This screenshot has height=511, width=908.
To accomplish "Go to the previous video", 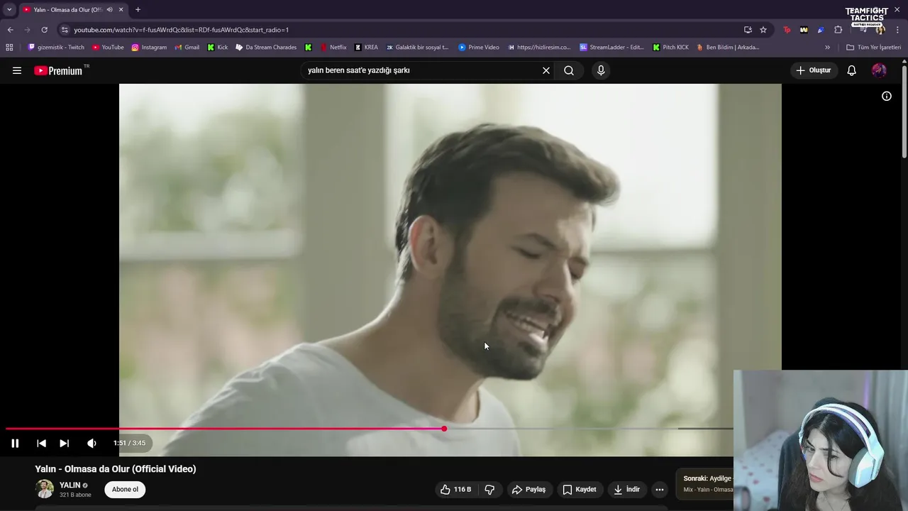I will (x=41, y=443).
